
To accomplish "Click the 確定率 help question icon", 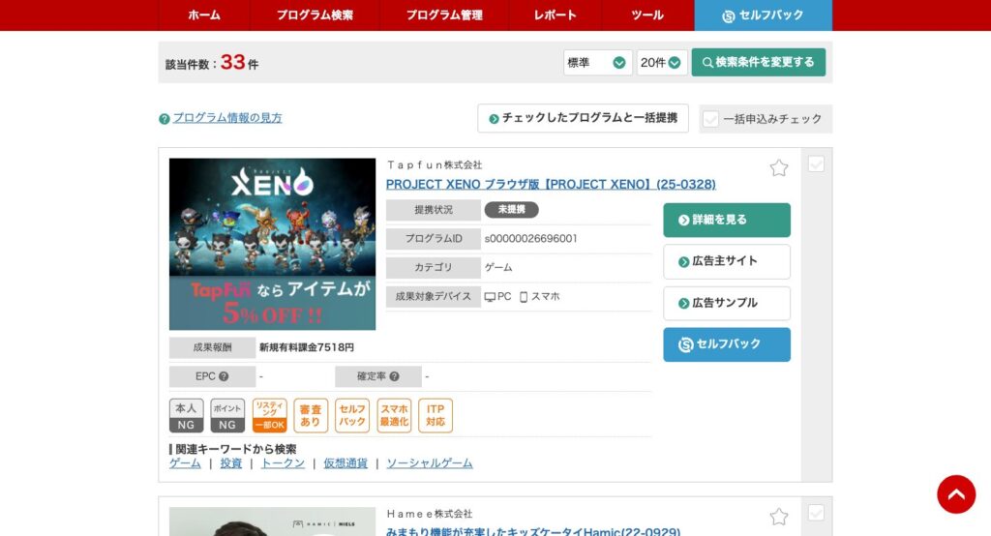I will click(x=395, y=376).
